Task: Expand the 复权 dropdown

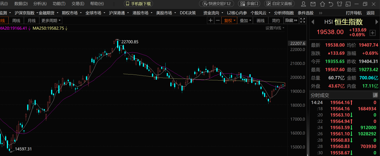Action: point(230,20)
